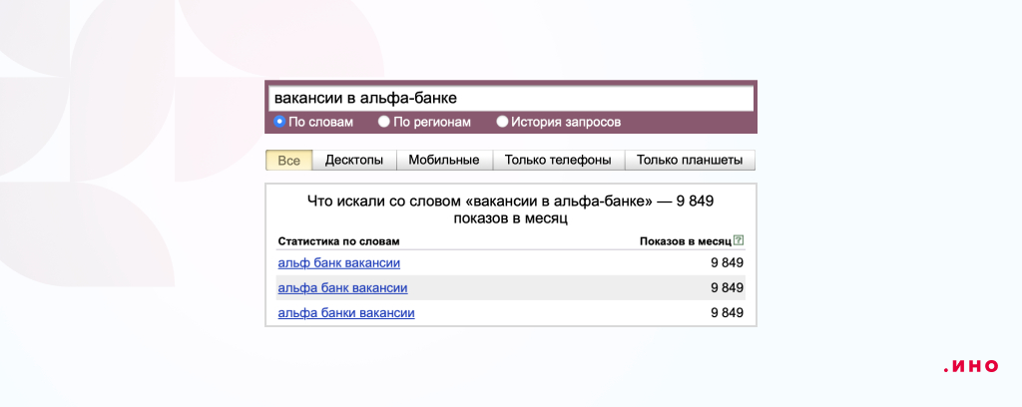Click the альфа банки вакансии link
This screenshot has height=407, width=1022.
point(345,313)
